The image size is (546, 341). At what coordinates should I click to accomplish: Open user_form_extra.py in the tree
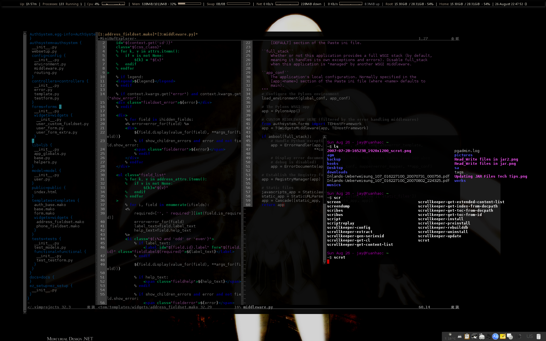(x=57, y=132)
